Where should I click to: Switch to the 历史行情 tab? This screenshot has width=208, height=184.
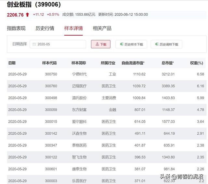[x=45, y=28]
